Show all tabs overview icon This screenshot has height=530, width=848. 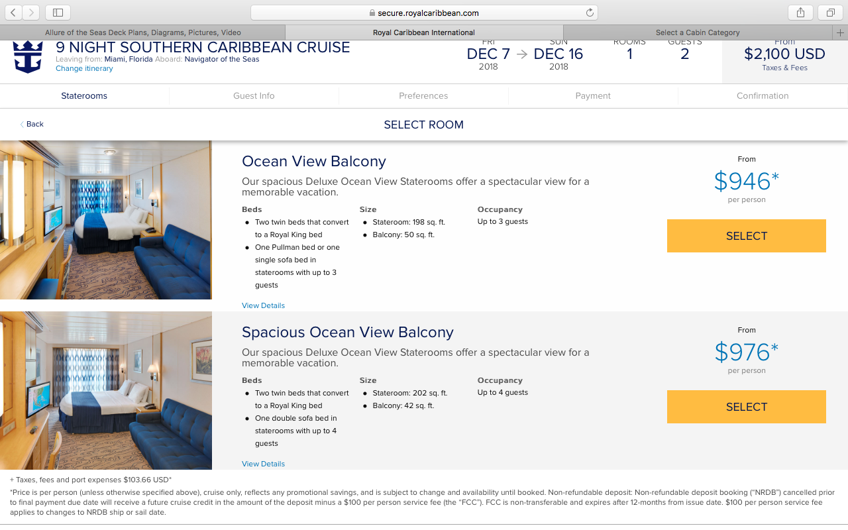pyautogui.click(x=830, y=13)
